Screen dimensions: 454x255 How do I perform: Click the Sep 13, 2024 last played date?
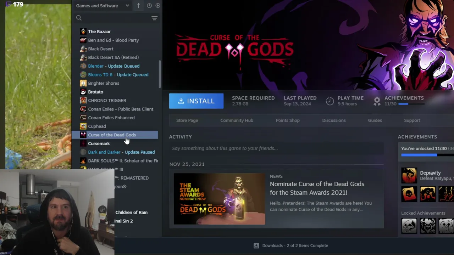297,104
